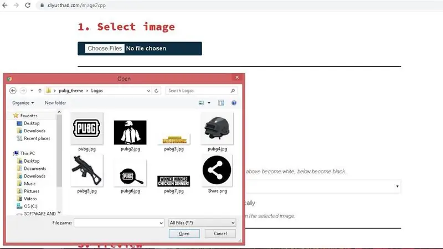Click the change view icon
The height and width of the screenshot is (249, 443).
(x=202, y=103)
